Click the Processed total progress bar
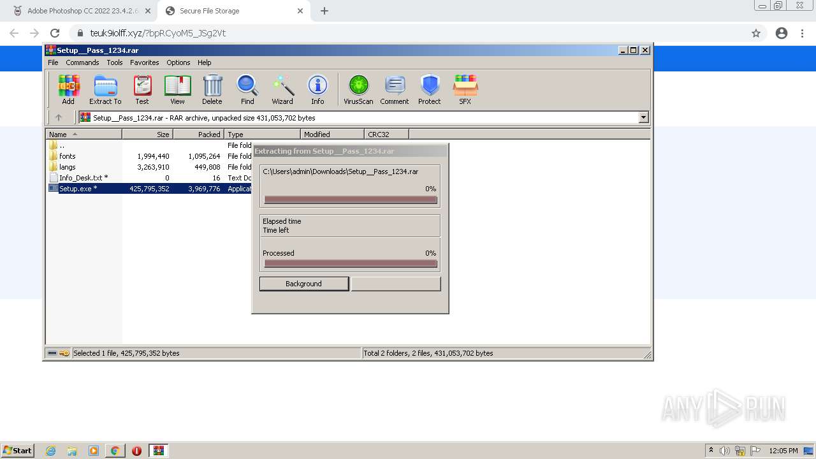 click(350, 263)
